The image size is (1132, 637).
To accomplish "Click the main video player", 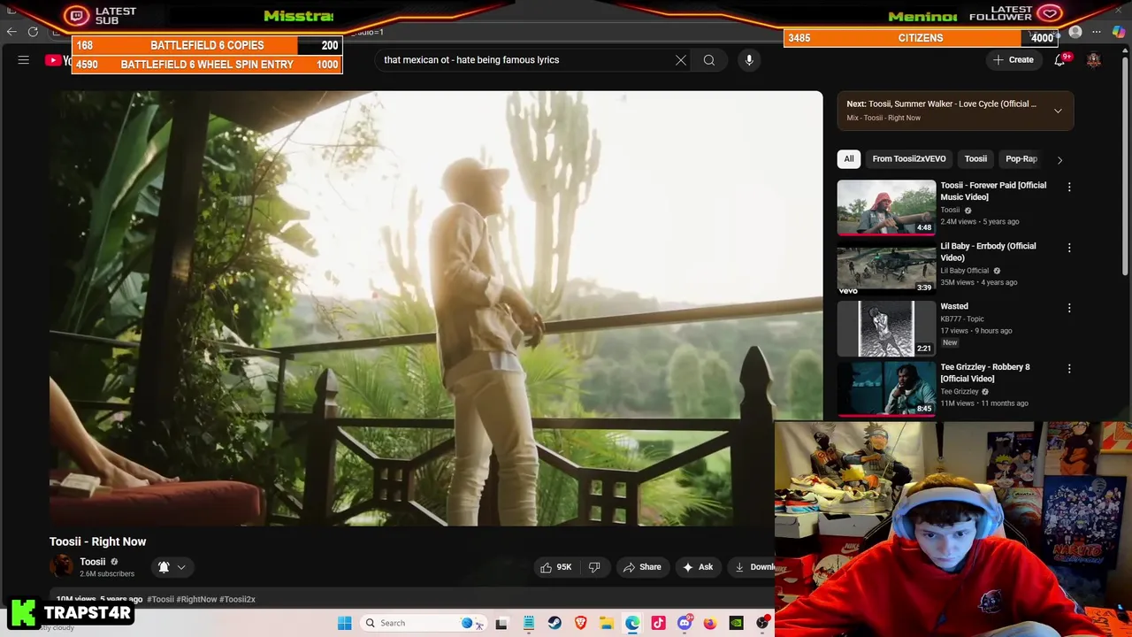I will point(436,309).
